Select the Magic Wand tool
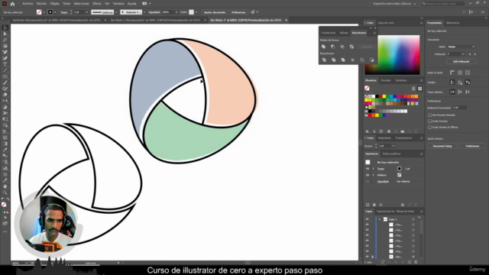489x275 pixels. [5, 40]
